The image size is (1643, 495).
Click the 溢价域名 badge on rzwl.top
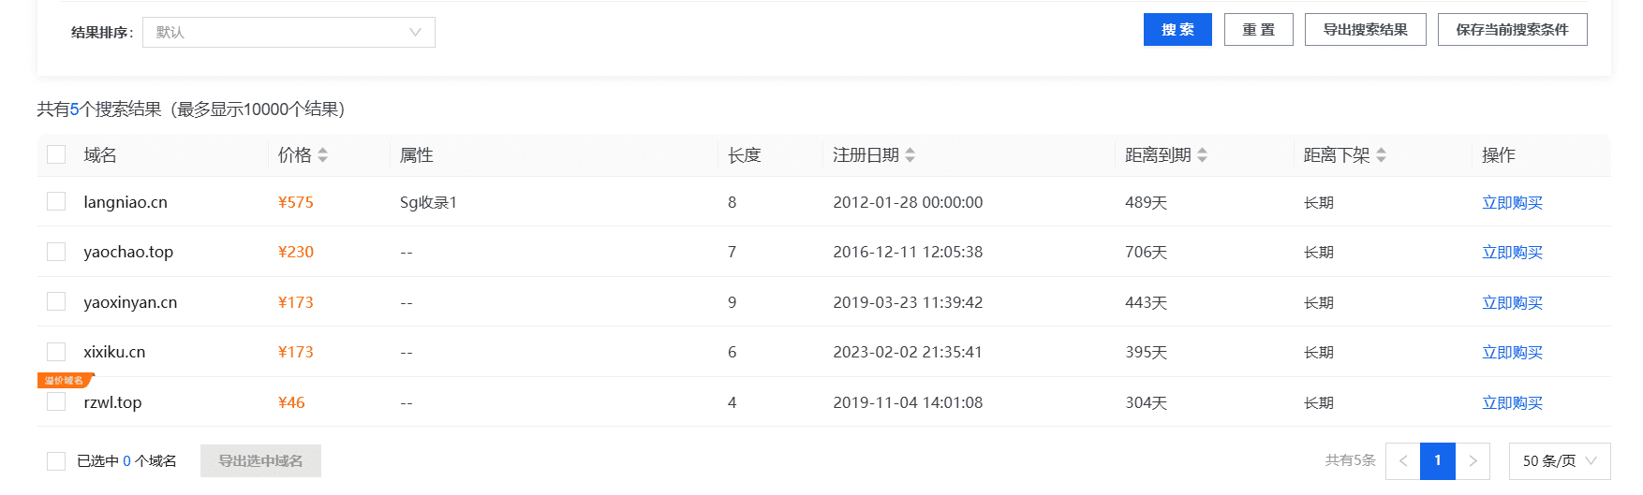pyautogui.click(x=65, y=381)
